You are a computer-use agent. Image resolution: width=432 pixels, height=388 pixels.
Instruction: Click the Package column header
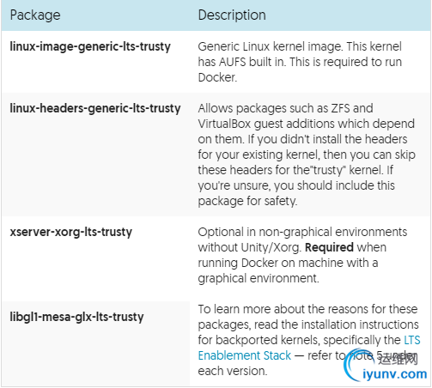[35, 15]
